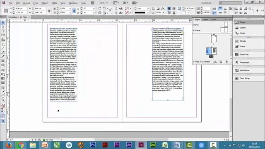Click the Quick Apply lightning icon
This screenshot has width=265, height=149.
pos(257,10)
